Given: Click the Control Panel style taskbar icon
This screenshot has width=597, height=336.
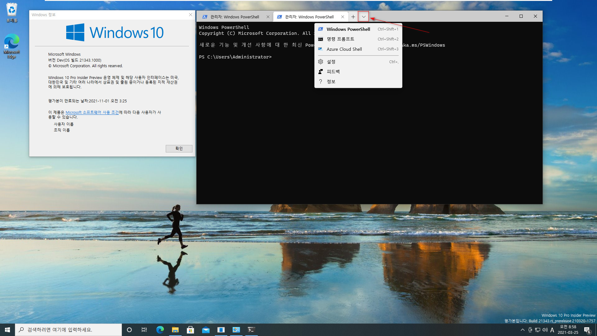Looking at the screenshot, I should coord(236,330).
